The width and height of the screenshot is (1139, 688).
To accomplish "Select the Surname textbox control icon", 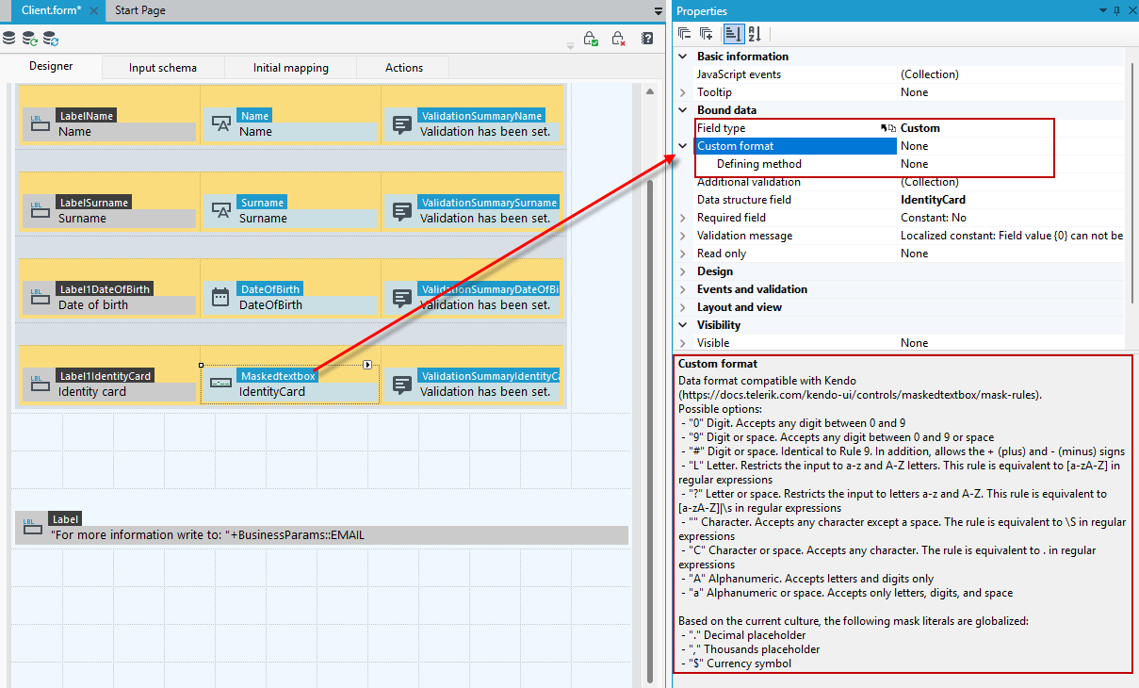I will (220, 210).
